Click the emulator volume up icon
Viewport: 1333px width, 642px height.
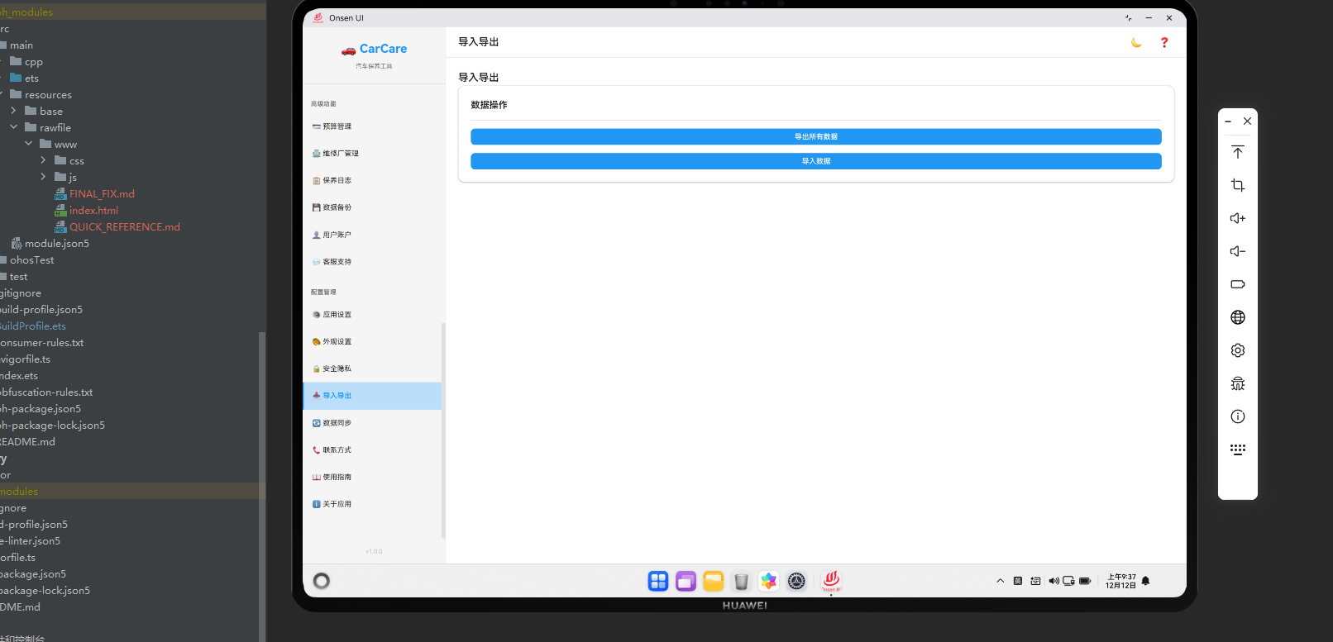click(1238, 218)
